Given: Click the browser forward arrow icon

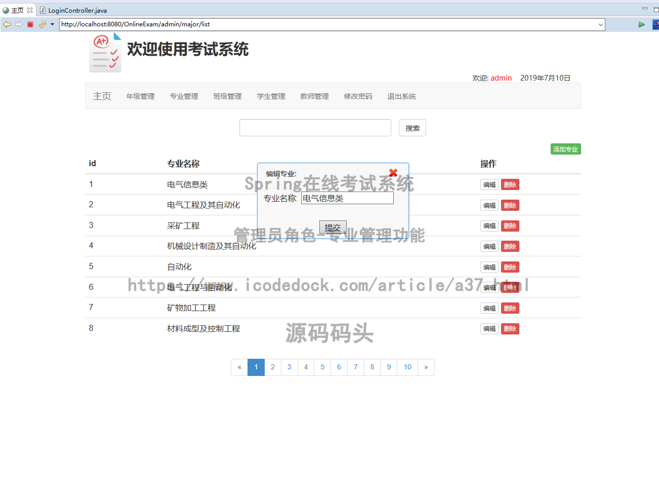Looking at the screenshot, I should (x=19, y=24).
